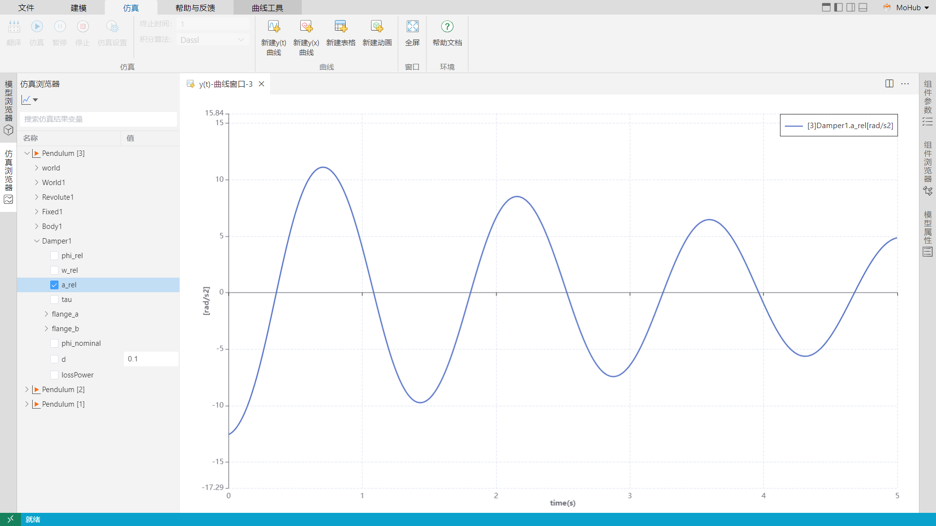
Task: Expand the Pendulum [1] tree item
Action: [x=26, y=404]
